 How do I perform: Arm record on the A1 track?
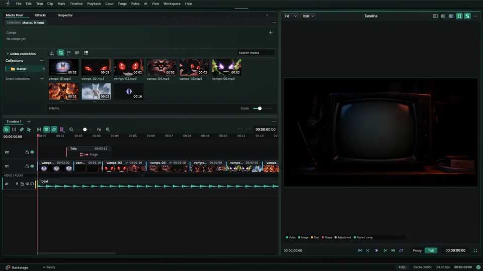point(17,184)
